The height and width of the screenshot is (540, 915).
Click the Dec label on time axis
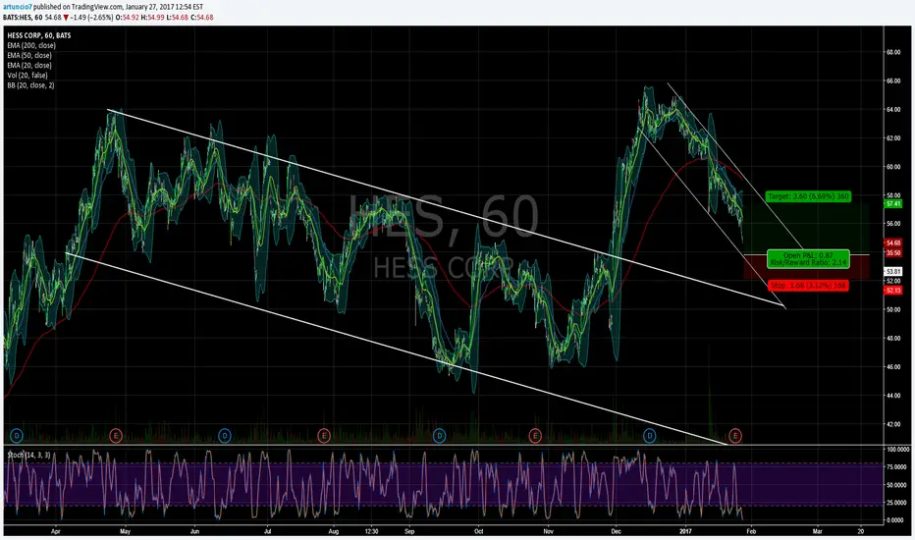pos(616,531)
